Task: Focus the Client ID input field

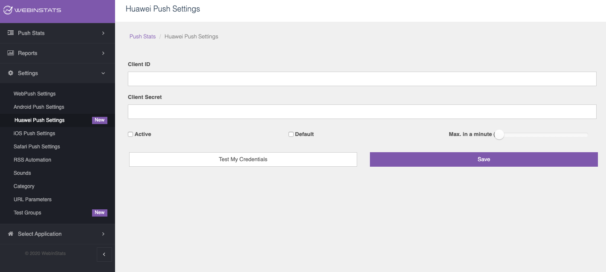Action: click(362, 79)
